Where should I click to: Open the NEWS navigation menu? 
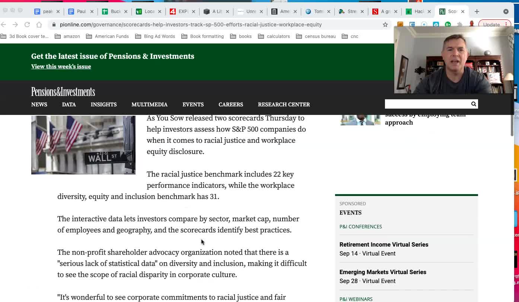pyautogui.click(x=39, y=105)
